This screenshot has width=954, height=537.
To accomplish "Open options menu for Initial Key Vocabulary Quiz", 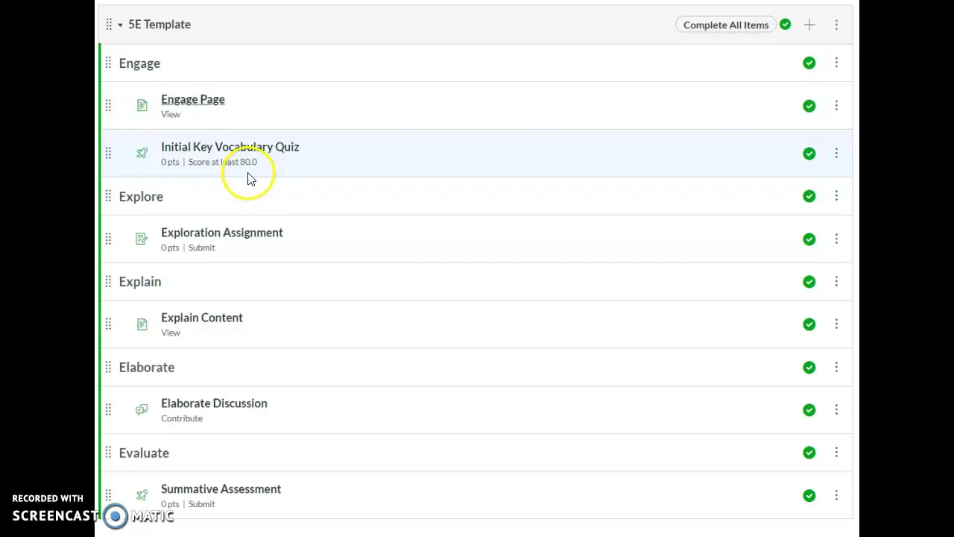I will [x=836, y=154].
